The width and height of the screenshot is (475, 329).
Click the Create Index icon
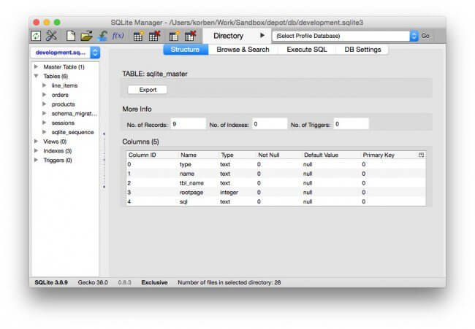[174, 36]
